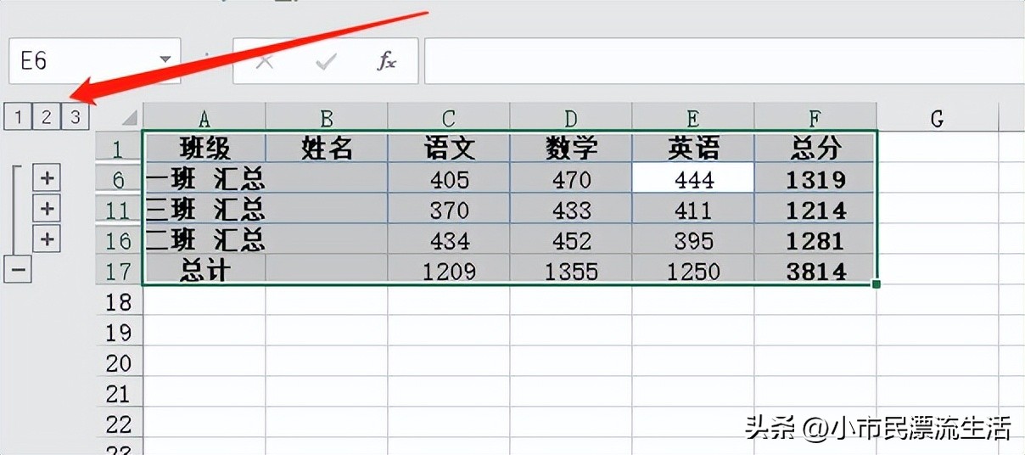This screenshot has width=1025, height=455.
Task: Click the 总分 header cell
Action: (815, 149)
